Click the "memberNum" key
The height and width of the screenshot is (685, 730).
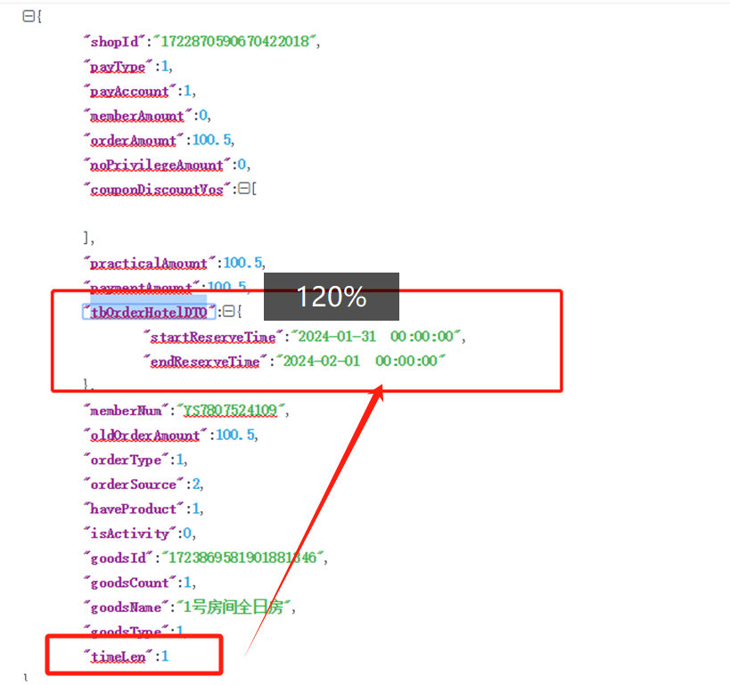coord(126,411)
